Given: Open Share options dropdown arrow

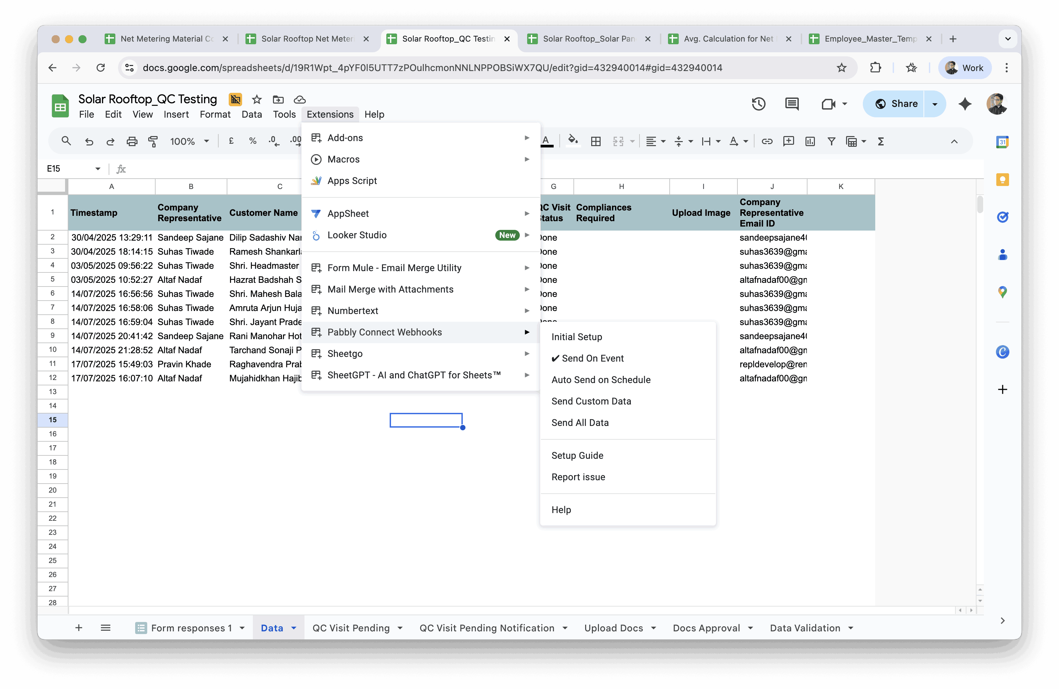Looking at the screenshot, I should pos(934,104).
